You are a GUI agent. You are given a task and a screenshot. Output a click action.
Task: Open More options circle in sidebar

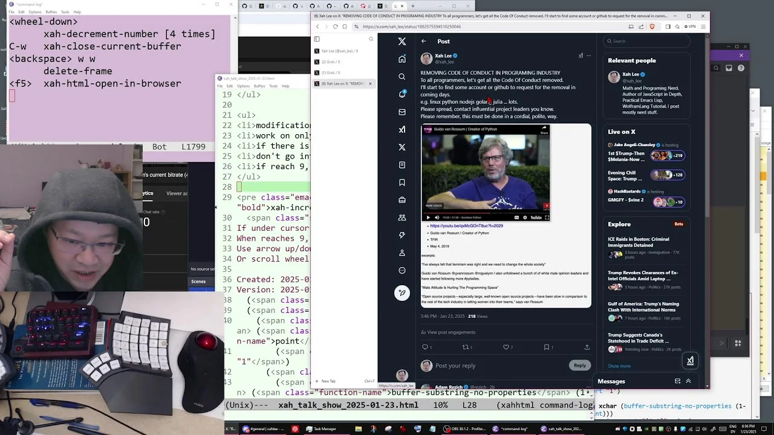point(402,270)
